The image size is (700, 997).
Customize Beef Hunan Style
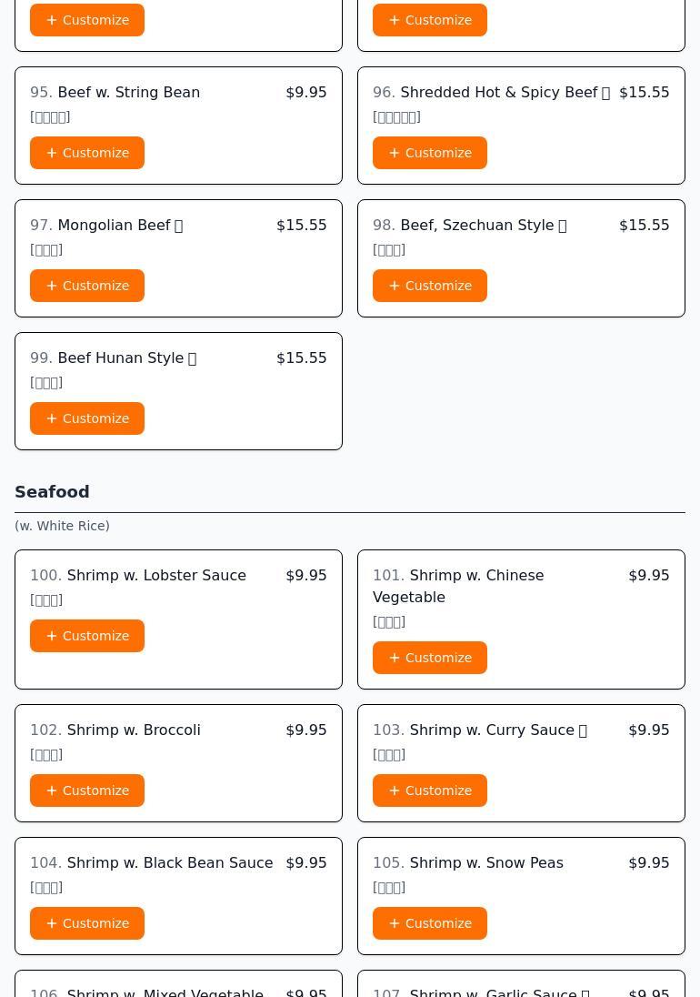87,418
